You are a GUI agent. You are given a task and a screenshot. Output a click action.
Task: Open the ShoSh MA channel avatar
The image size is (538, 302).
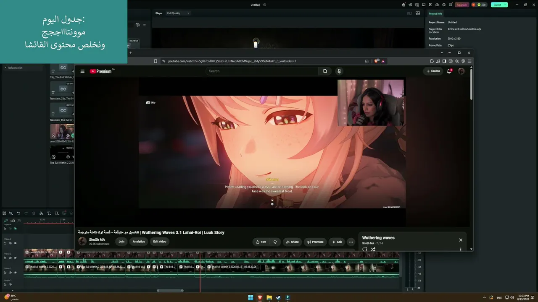pos(82,242)
